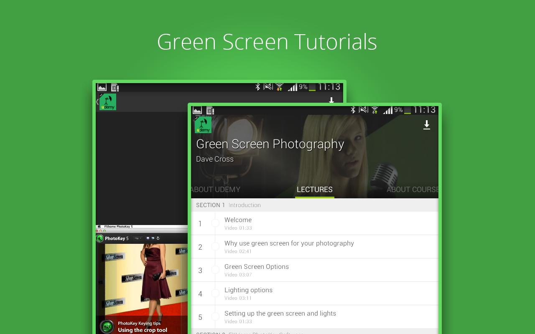Switch to the ABOUT COURSE tab
Viewport: 535px width, 334px height.
click(412, 190)
